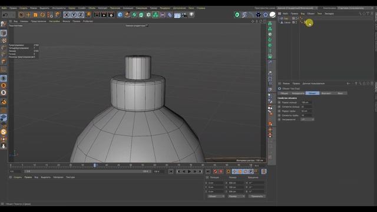The height and width of the screenshot is (212, 377).
Task: Select the Move tool
Action: [x=28, y=15]
